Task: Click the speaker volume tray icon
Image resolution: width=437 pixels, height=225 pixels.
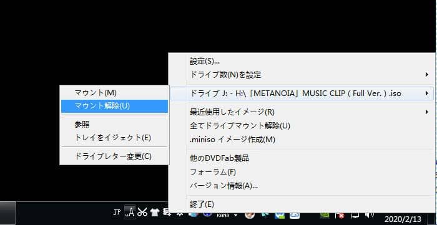Action: pyautogui.click(x=370, y=214)
